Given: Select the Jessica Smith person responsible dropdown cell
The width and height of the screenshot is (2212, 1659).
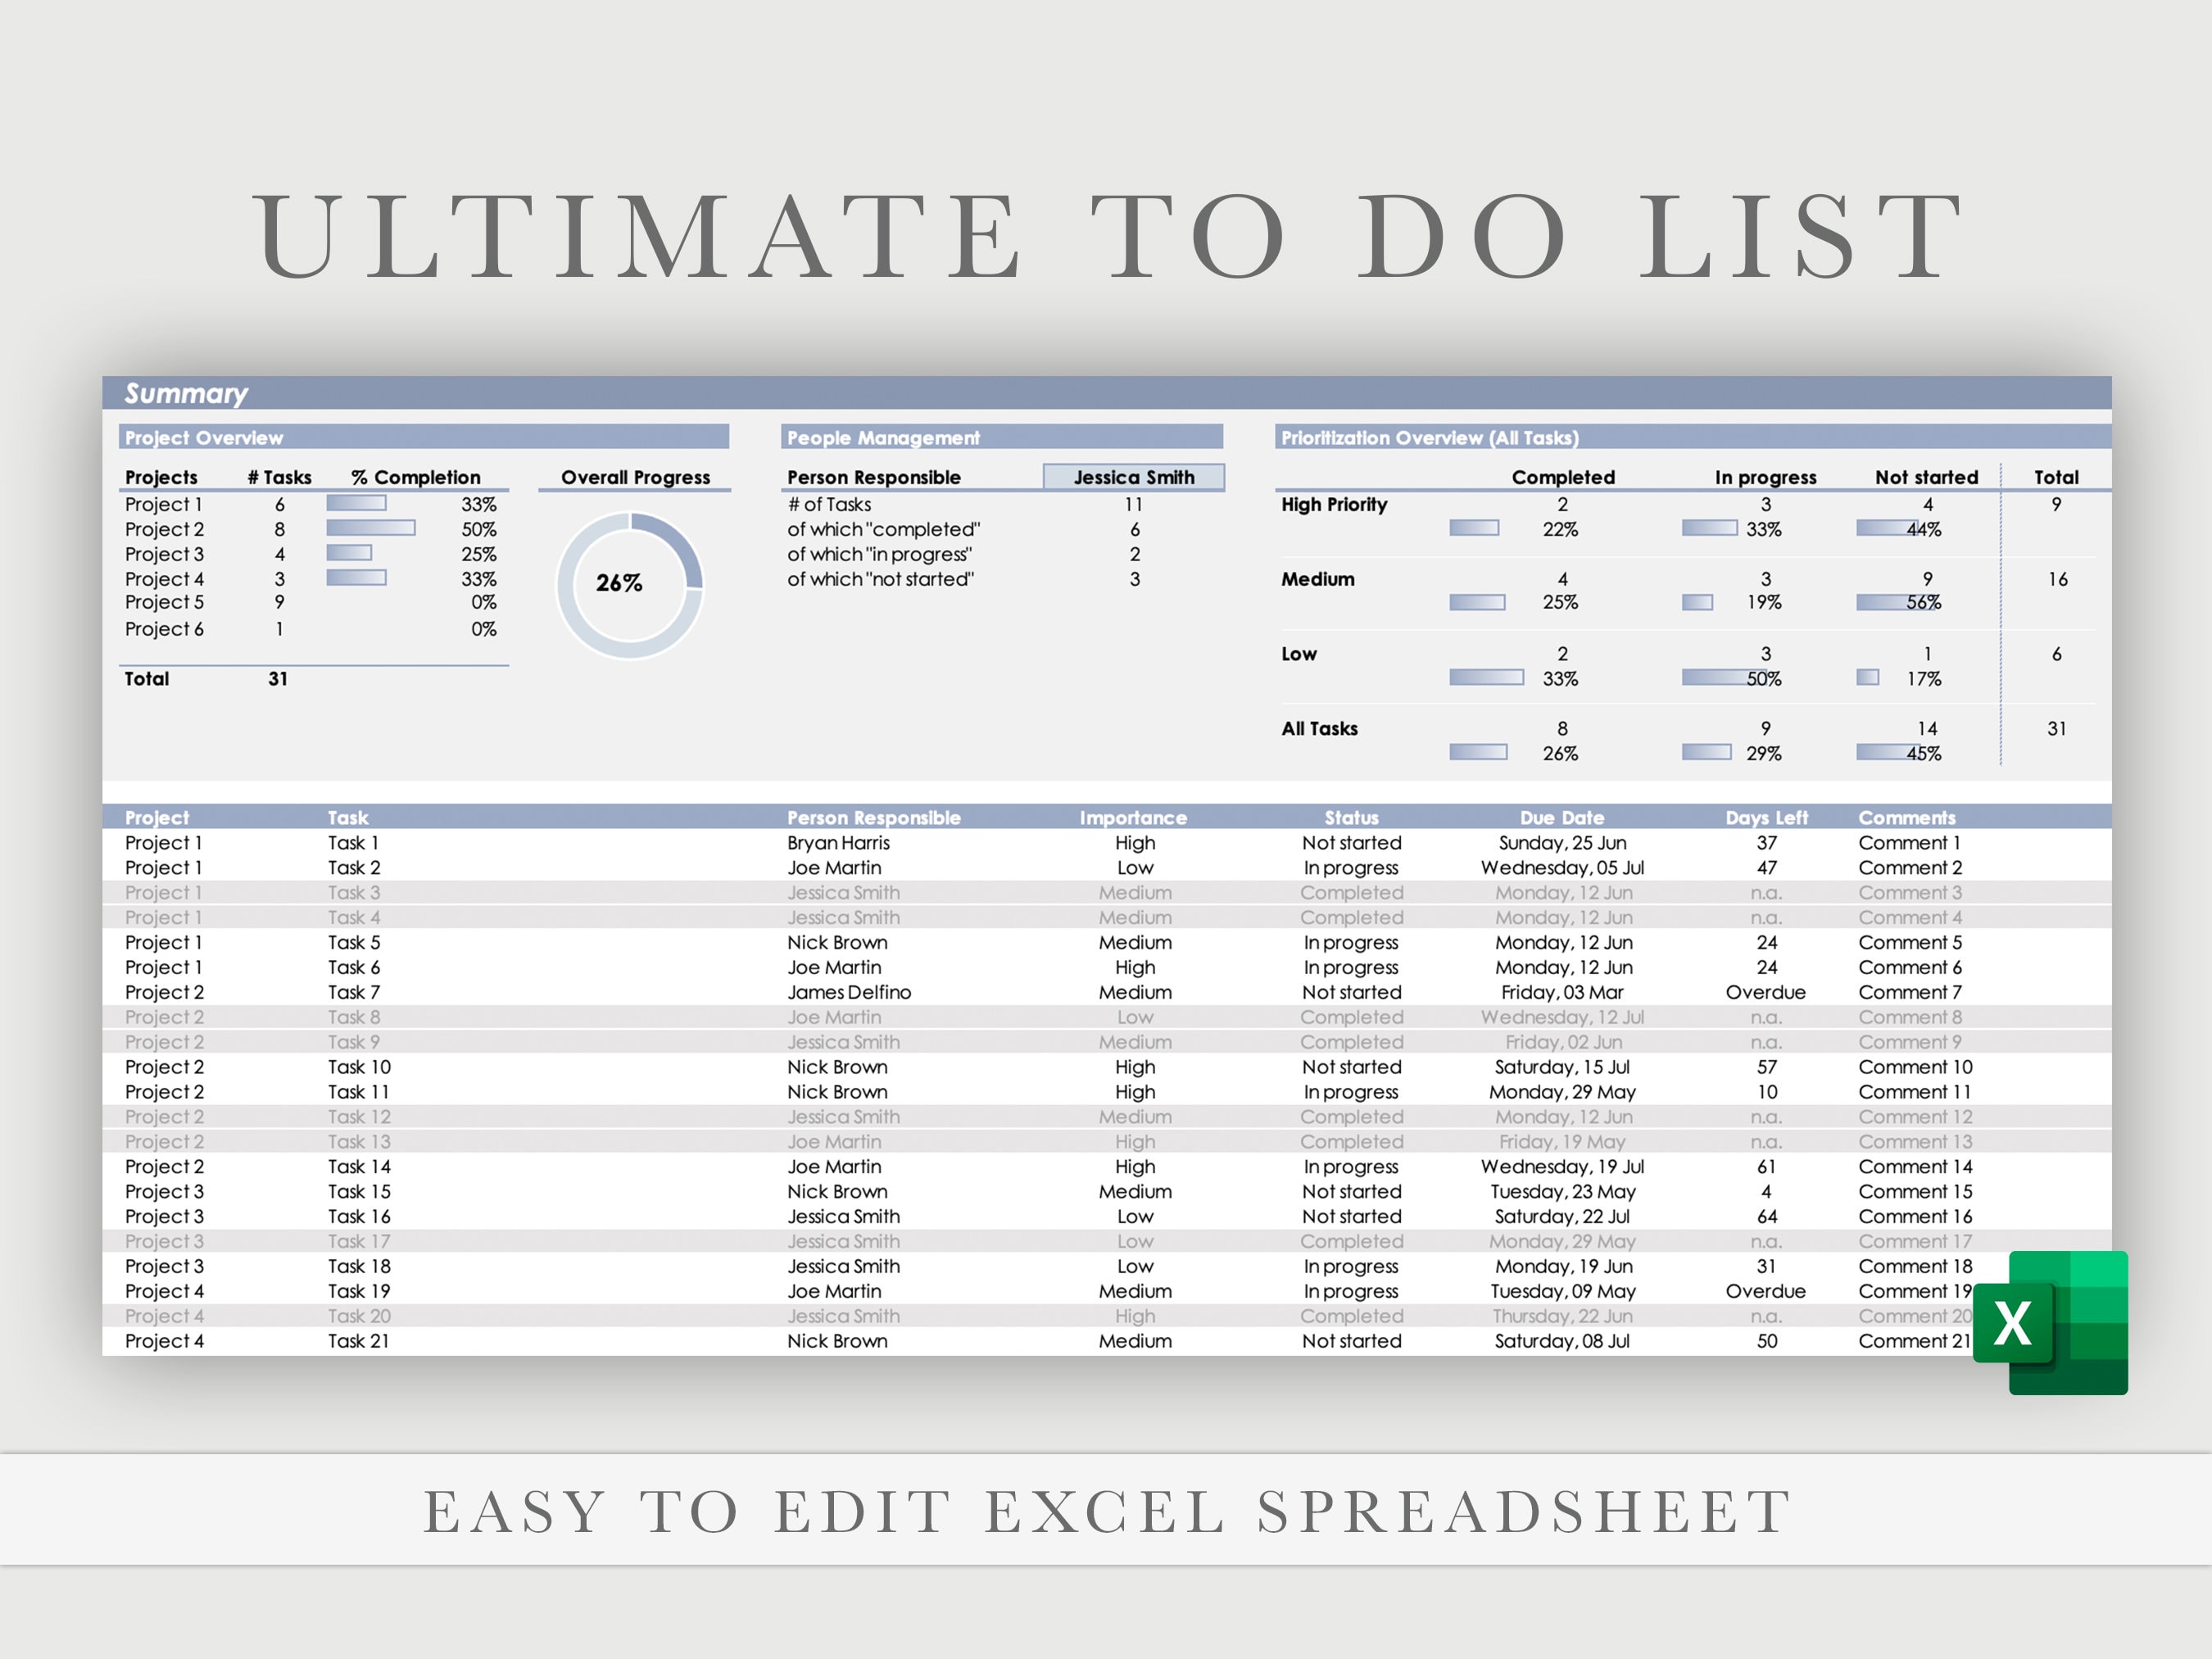Looking at the screenshot, I should pyautogui.click(x=1133, y=477).
